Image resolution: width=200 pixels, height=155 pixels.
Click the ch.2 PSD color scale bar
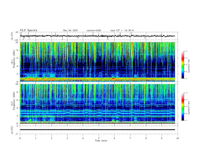tap(183, 107)
